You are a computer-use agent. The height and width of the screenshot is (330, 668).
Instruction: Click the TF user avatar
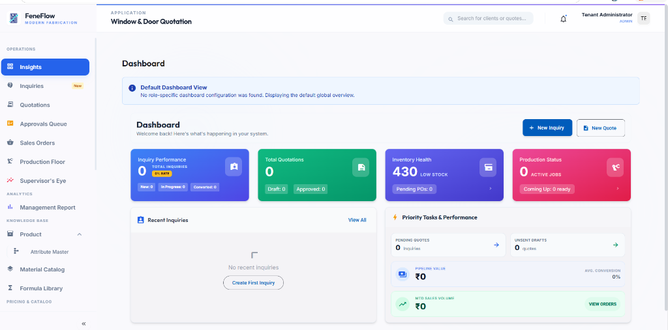[x=643, y=18]
